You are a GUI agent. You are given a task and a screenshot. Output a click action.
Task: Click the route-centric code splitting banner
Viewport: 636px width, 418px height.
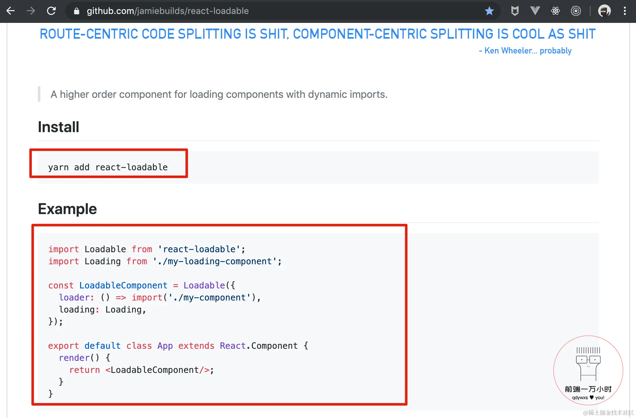pos(317,34)
